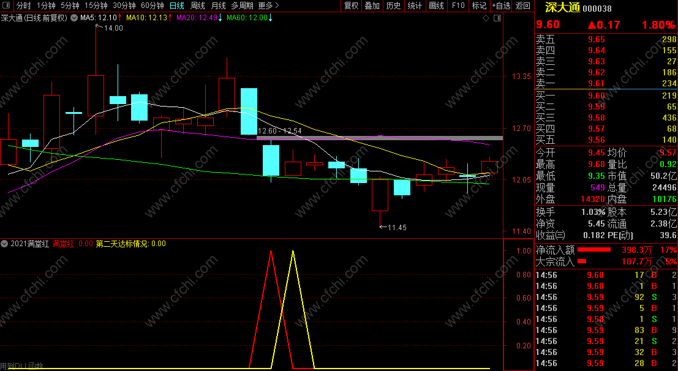The width and height of the screenshot is (678, 371).
Task: Click the 返回 back button
Action: (x=523, y=6)
